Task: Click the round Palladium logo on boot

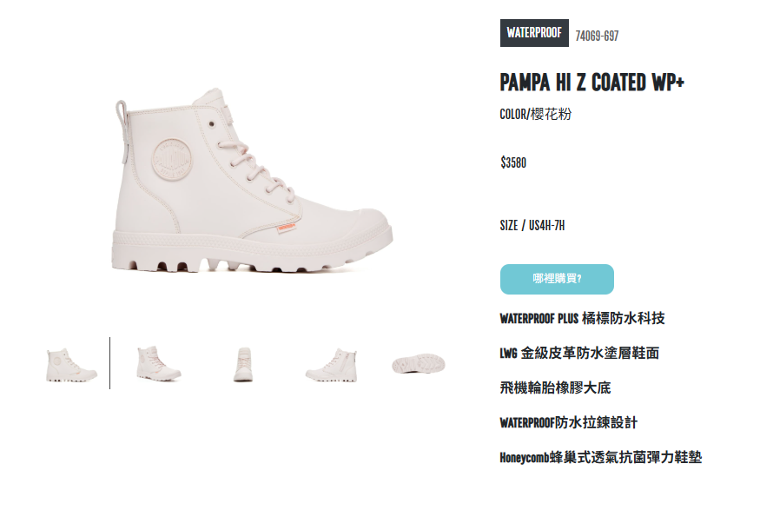Action: click(172, 160)
